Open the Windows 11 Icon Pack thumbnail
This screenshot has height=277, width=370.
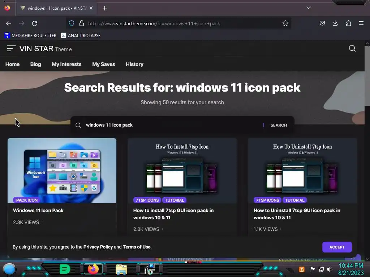[62, 171]
